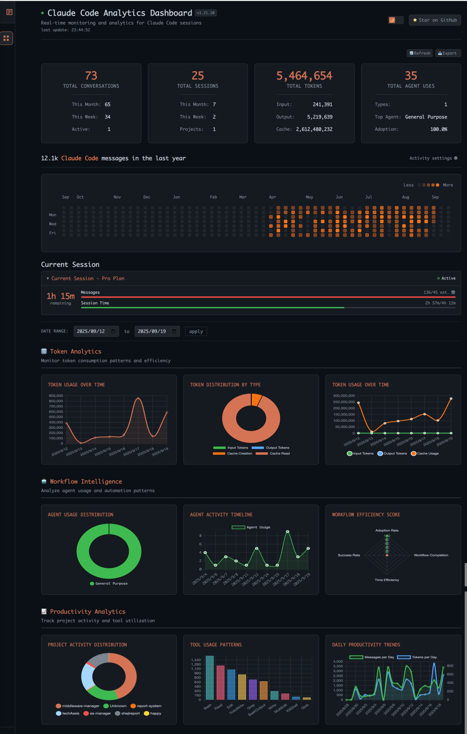The width and height of the screenshot is (467, 734).
Task: Click the Star on GitHub button
Action: (x=435, y=20)
